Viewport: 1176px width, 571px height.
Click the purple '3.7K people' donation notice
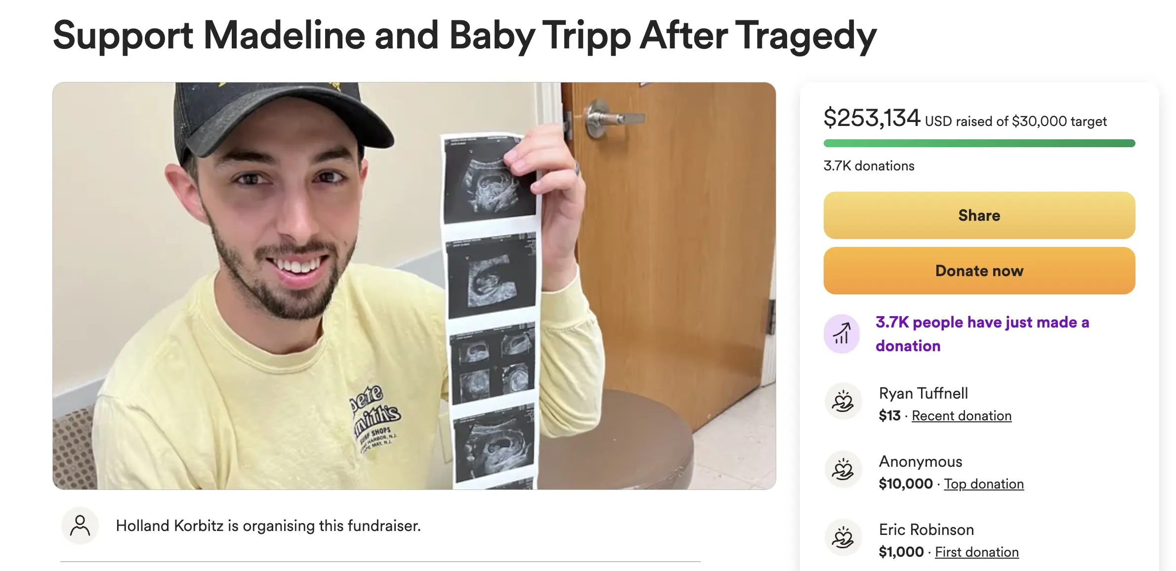982,334
